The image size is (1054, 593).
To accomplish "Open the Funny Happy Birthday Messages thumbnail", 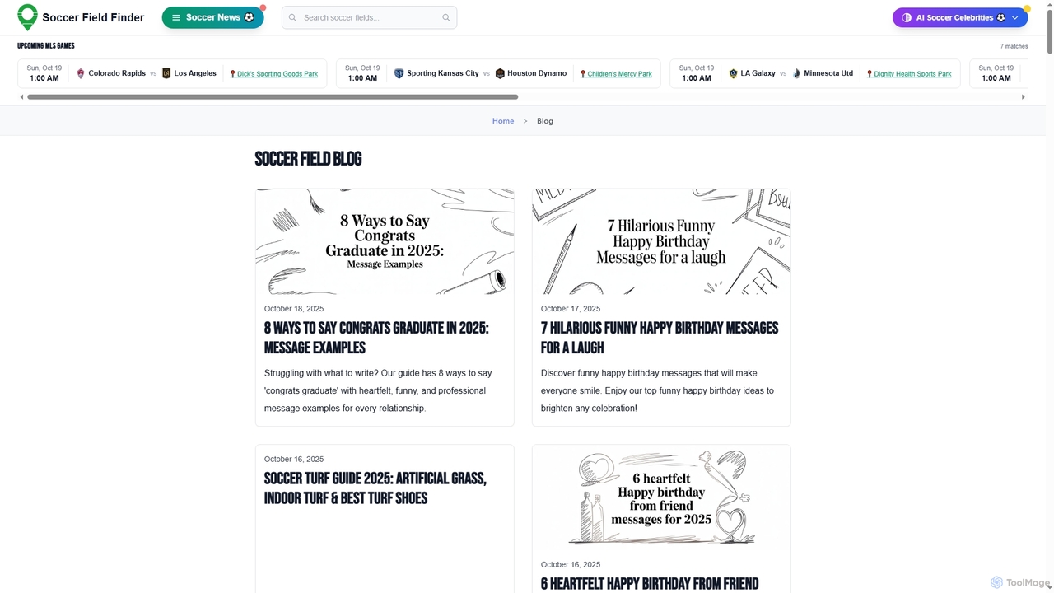I will tap(661, 241).
